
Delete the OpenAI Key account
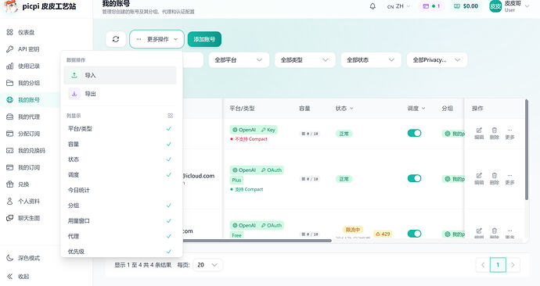494,133
